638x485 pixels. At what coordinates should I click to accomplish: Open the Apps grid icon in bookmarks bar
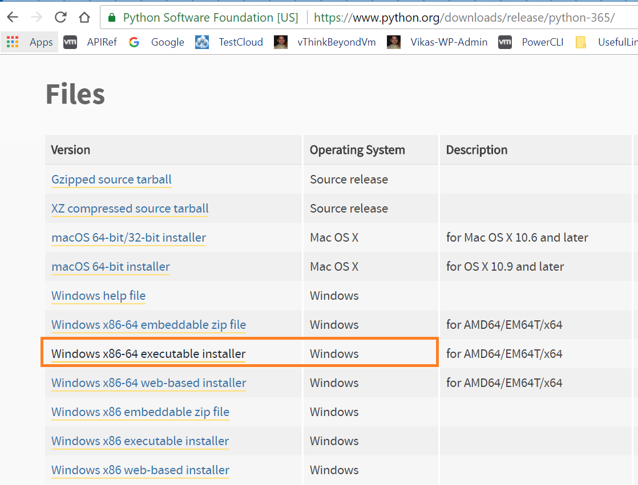tap(13, 42)
